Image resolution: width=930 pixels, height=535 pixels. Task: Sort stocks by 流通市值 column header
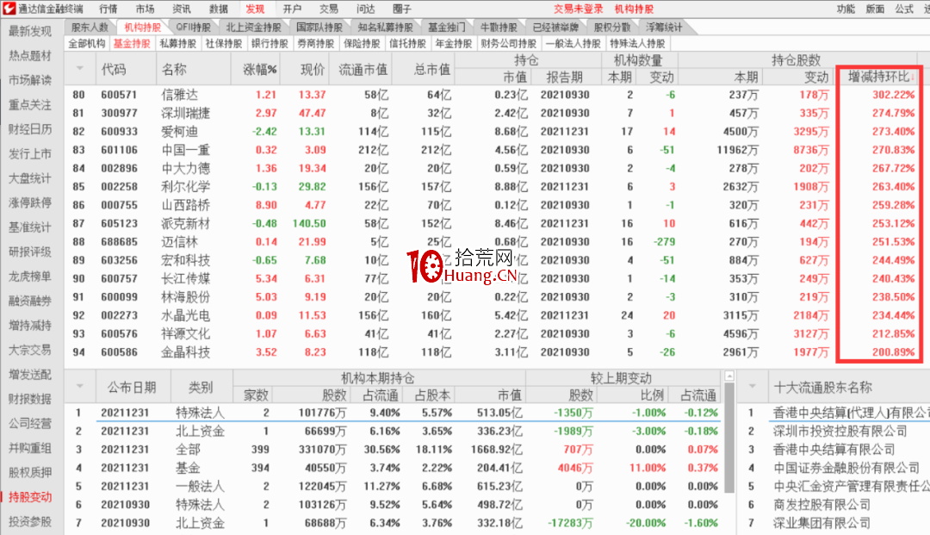click(363, 70)
